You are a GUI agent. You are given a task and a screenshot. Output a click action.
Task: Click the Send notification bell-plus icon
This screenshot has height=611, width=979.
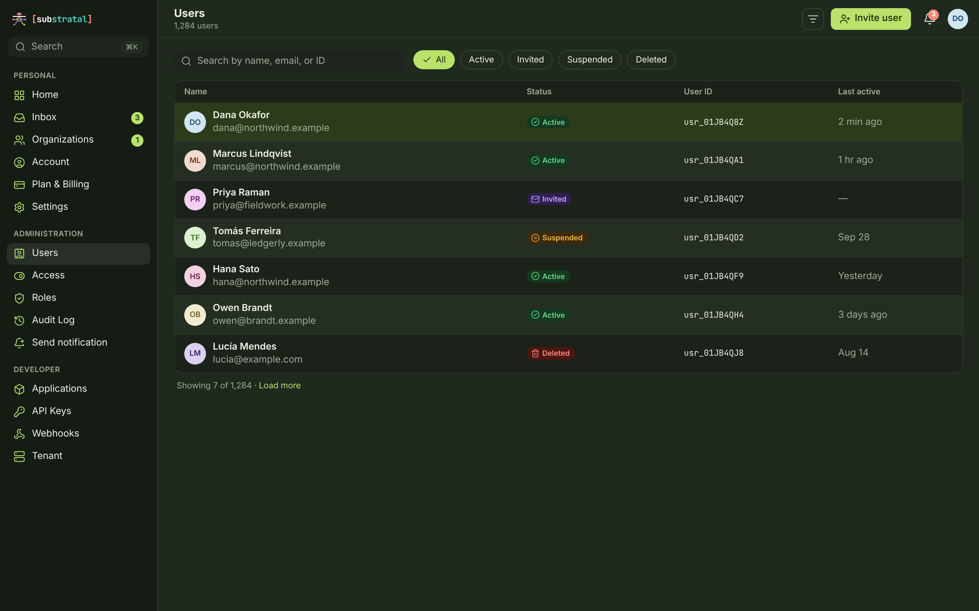pyautogui.click(x=19, y=343)
